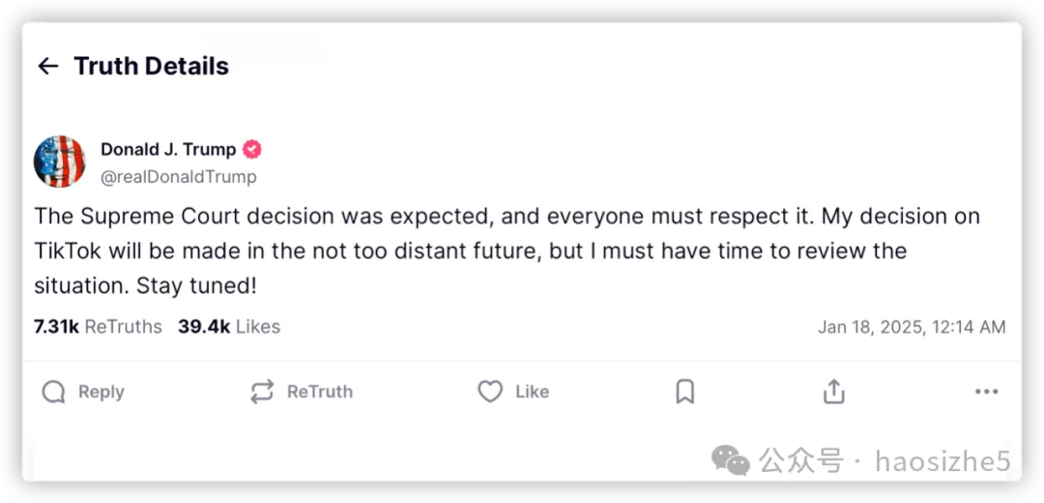Open the @realDonaldTrump handle

[179, 177]
